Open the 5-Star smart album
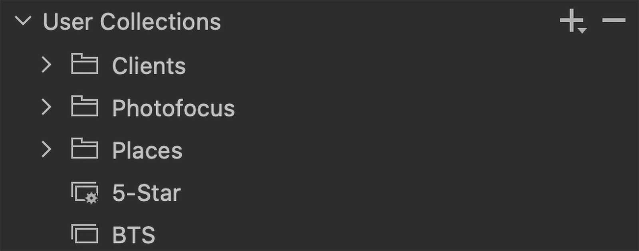 click(x=146, y=193)
